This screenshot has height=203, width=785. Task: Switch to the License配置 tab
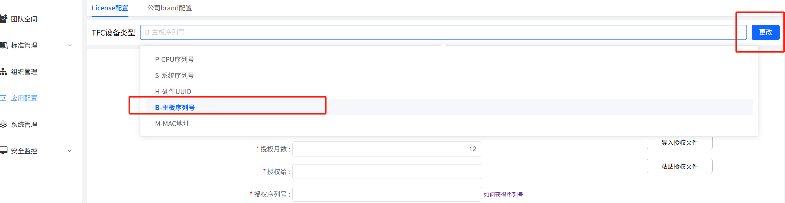(x=110, y=8)
